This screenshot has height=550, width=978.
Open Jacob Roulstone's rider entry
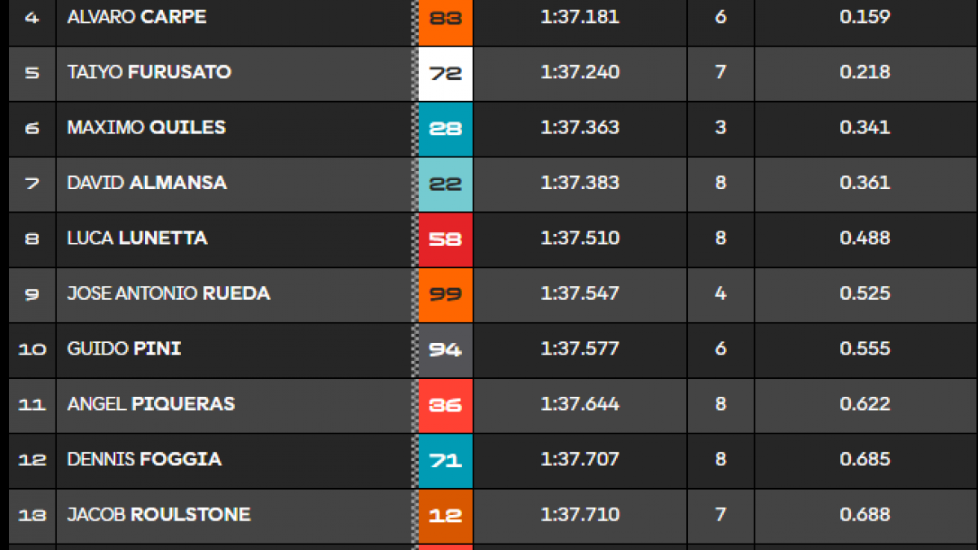point(159,515)
